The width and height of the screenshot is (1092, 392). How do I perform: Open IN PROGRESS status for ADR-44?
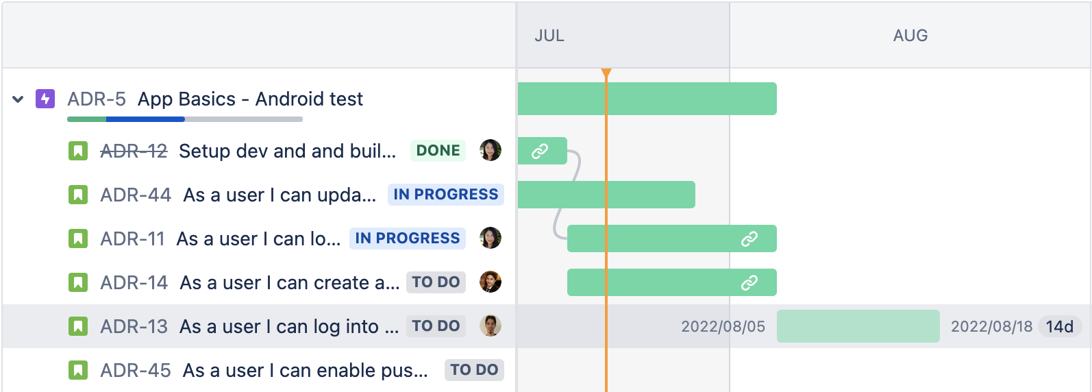click(445, 195)
